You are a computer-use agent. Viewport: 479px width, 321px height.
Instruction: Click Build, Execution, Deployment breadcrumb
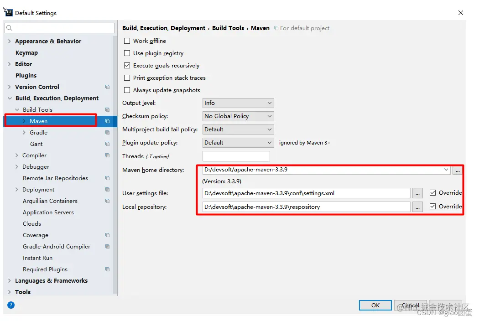[x=164, y=28]
